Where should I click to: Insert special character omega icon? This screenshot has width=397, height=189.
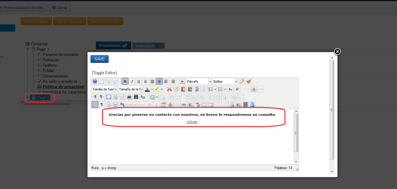coord(254,89)
